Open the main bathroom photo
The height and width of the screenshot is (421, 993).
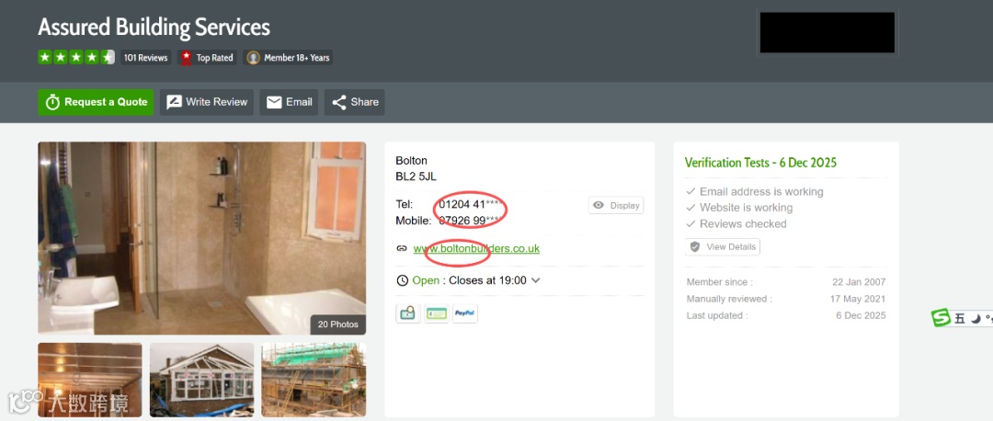point(202,238)
